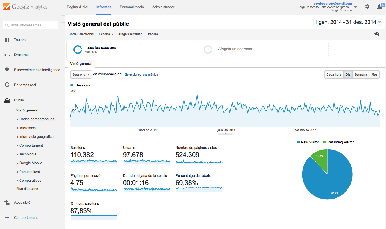Open the account selector dropdown arrow
The width and height of the screenshot is (386, 229).
(356, 7)
